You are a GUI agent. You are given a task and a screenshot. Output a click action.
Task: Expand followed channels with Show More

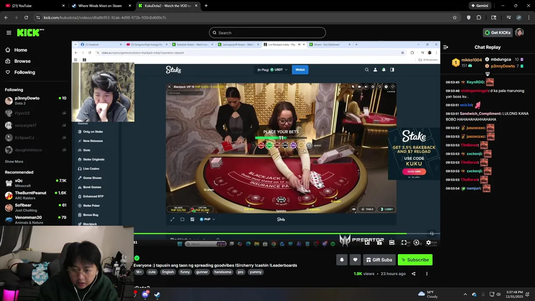pos(14,161)
